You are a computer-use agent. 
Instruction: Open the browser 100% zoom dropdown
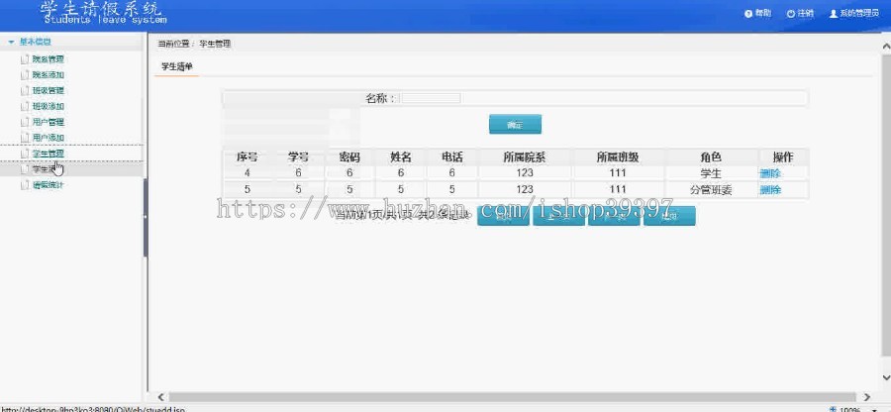(874, 409)
